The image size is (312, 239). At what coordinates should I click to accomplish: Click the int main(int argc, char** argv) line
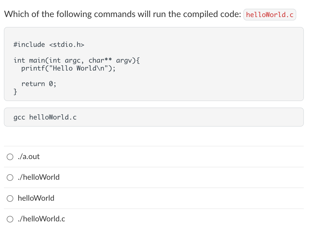tap(76, 60)
